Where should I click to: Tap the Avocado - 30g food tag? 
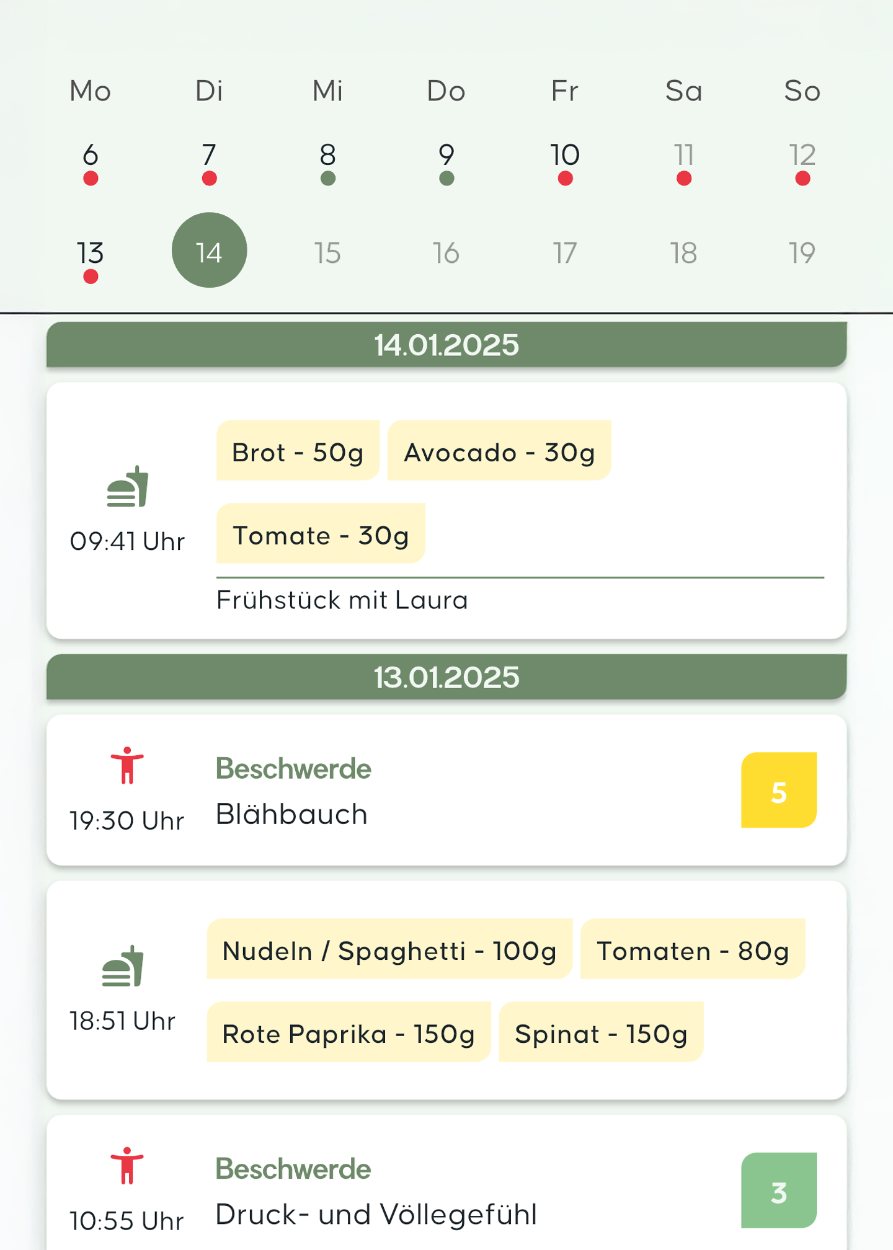(499, 451)
